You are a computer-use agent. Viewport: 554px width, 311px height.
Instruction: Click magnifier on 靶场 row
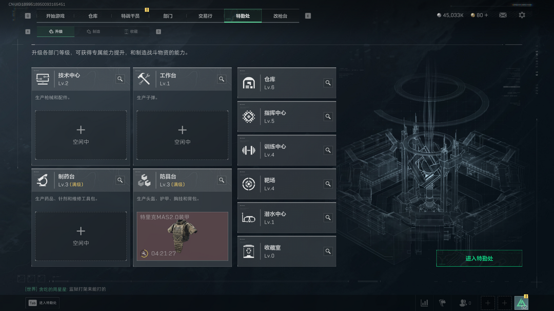[x=328, y=184]
